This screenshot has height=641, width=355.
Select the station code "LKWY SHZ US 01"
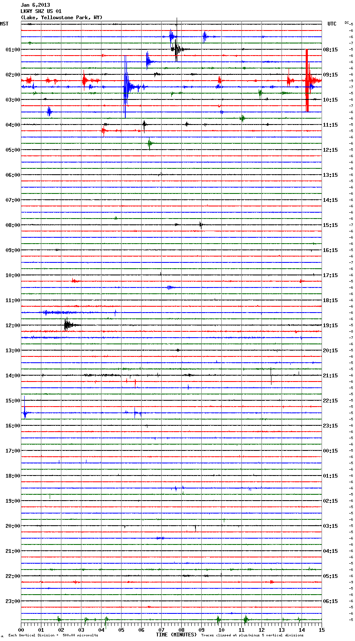[x=41, y=11]
